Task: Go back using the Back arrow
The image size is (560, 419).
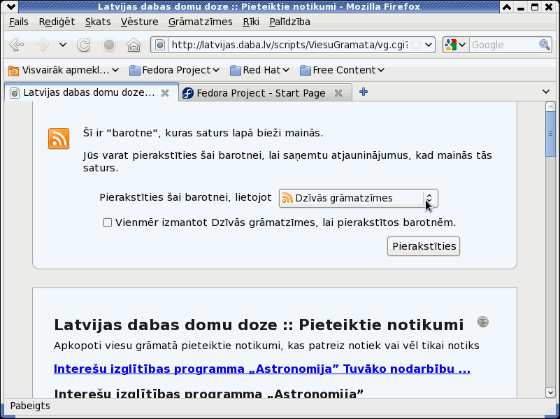Action: tap(17, 45)
